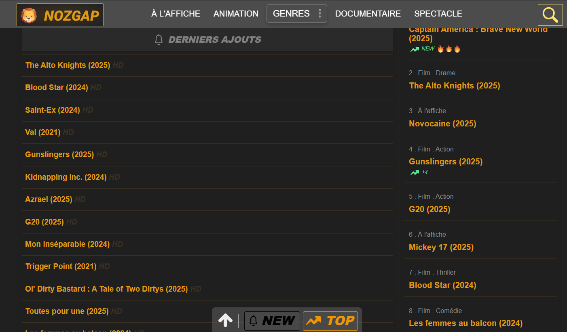Select SPECTACLE in navigation bar

(438, 14)
